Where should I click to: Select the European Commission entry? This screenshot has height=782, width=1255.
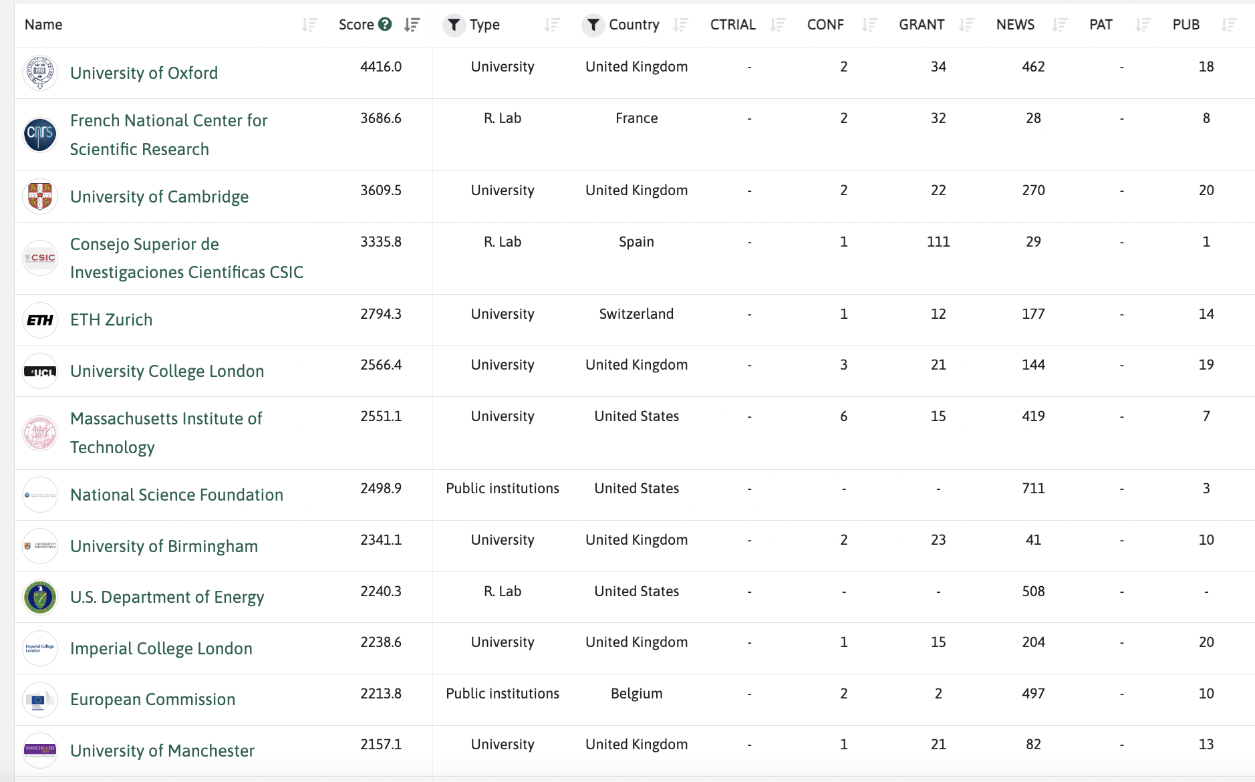(x=152, y=699)
